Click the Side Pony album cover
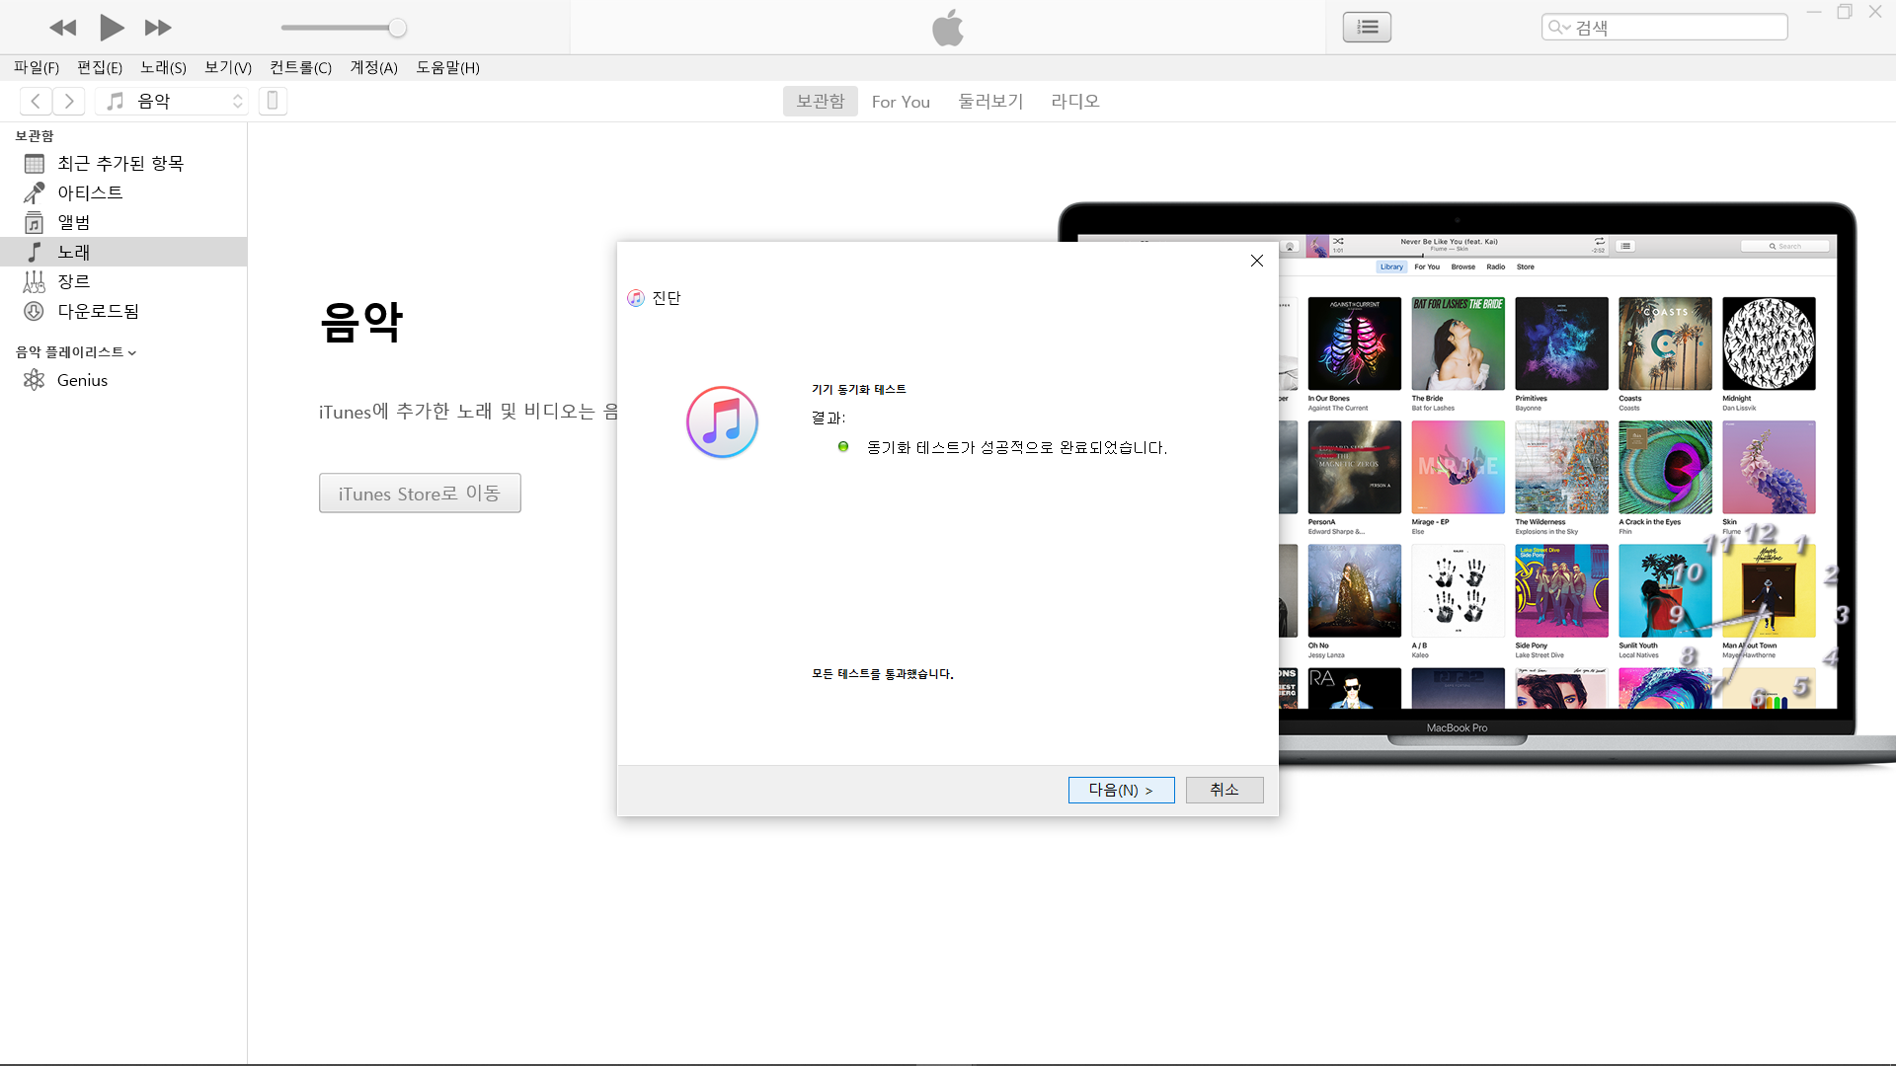Screen dimensions: 1896x1066 [1561, 590]
